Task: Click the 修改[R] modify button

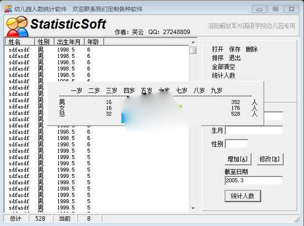Action: point(270,159)
